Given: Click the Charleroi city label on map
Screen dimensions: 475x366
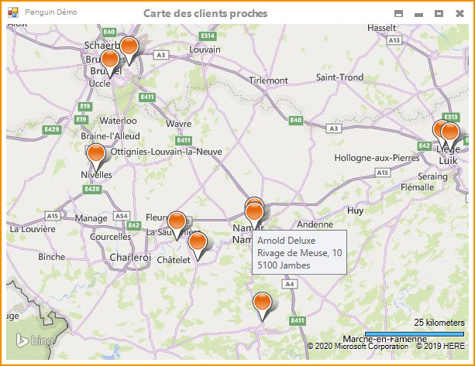Looking at the screenshot, I should coord(130,257).
